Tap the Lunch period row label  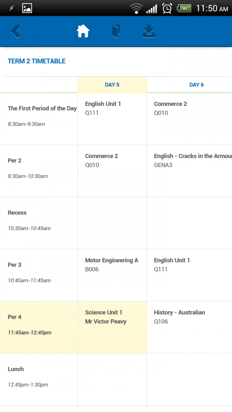[39, 380]
